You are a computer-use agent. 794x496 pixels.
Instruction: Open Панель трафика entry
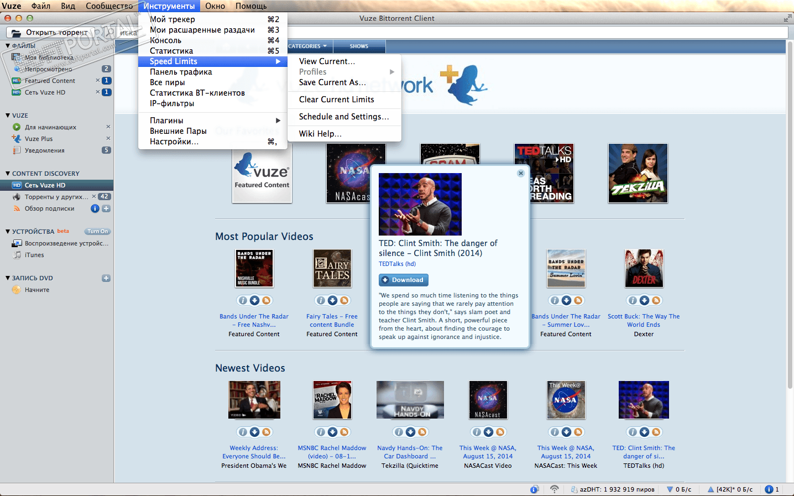coord(213,72)
